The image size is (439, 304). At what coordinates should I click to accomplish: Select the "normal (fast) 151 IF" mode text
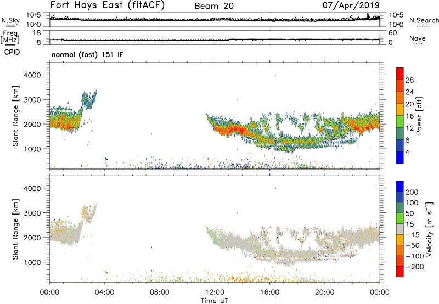[x=87, y=54]
